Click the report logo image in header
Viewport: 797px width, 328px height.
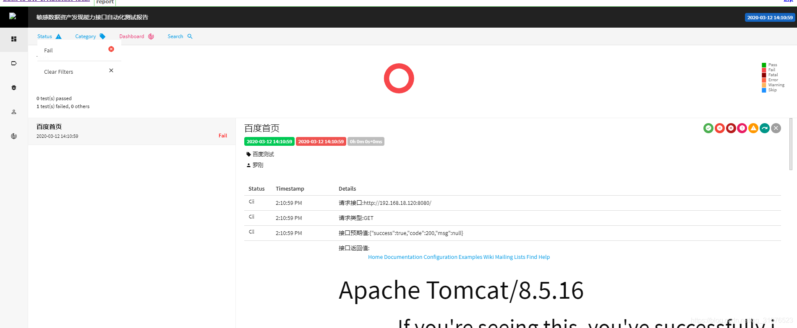[x=13, y=16]
